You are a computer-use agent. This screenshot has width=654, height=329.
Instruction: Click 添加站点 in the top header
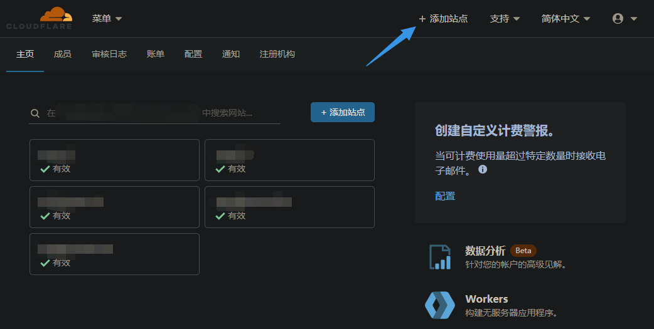click(x=443, y=19)
